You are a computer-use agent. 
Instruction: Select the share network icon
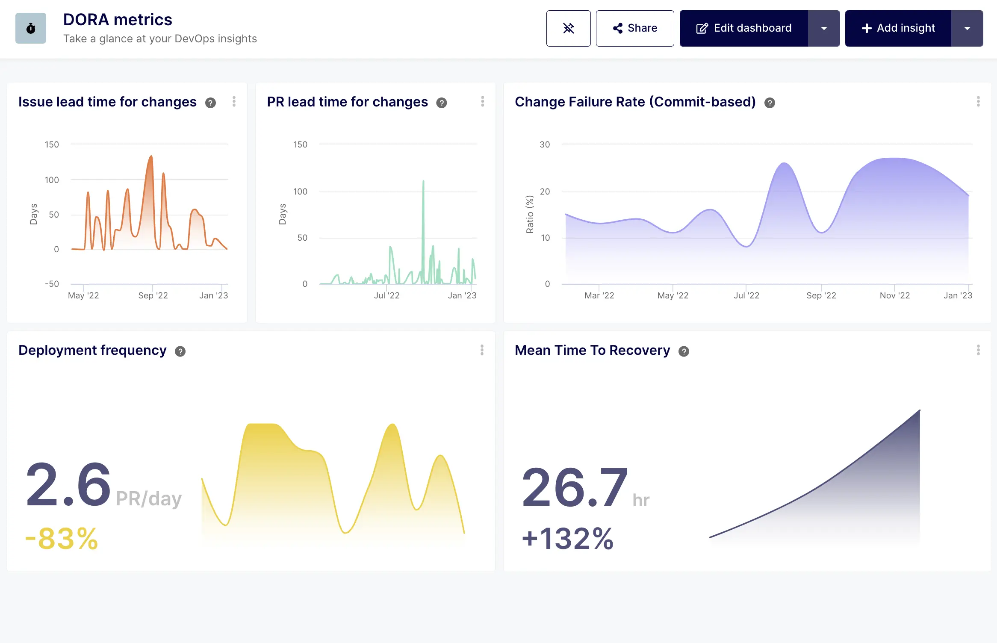tap(617, 28)
